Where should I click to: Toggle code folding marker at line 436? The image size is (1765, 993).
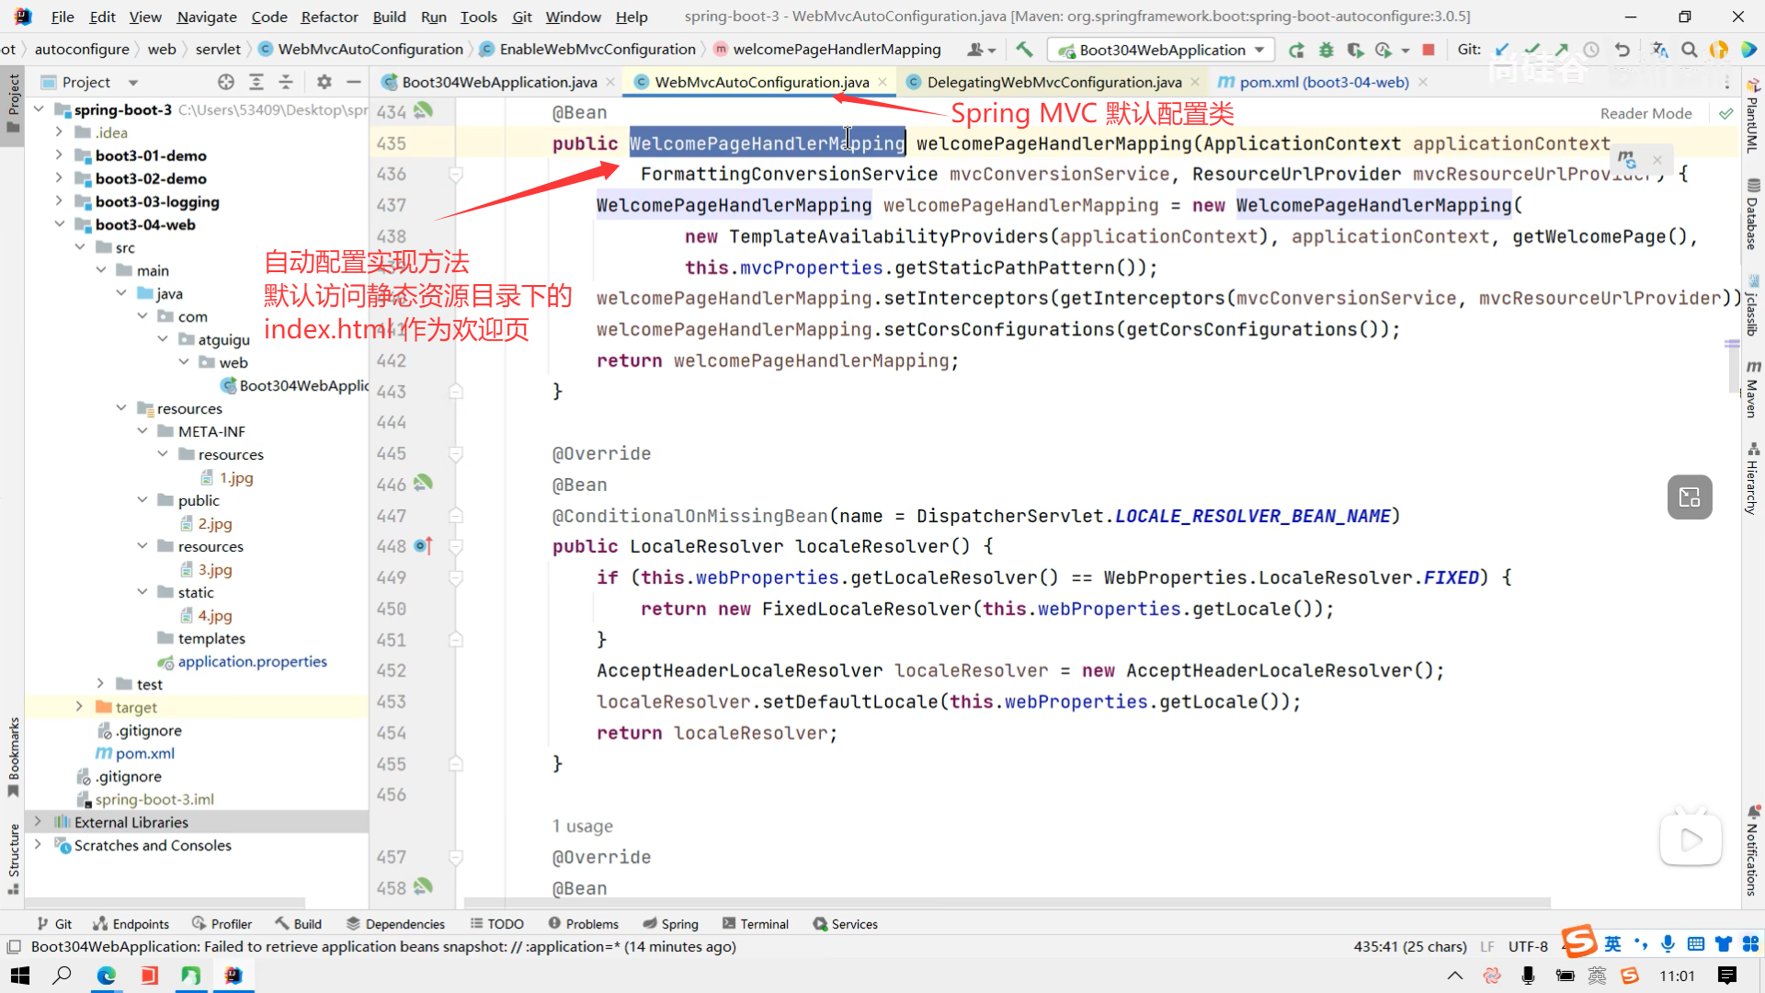tap(455, 174)
